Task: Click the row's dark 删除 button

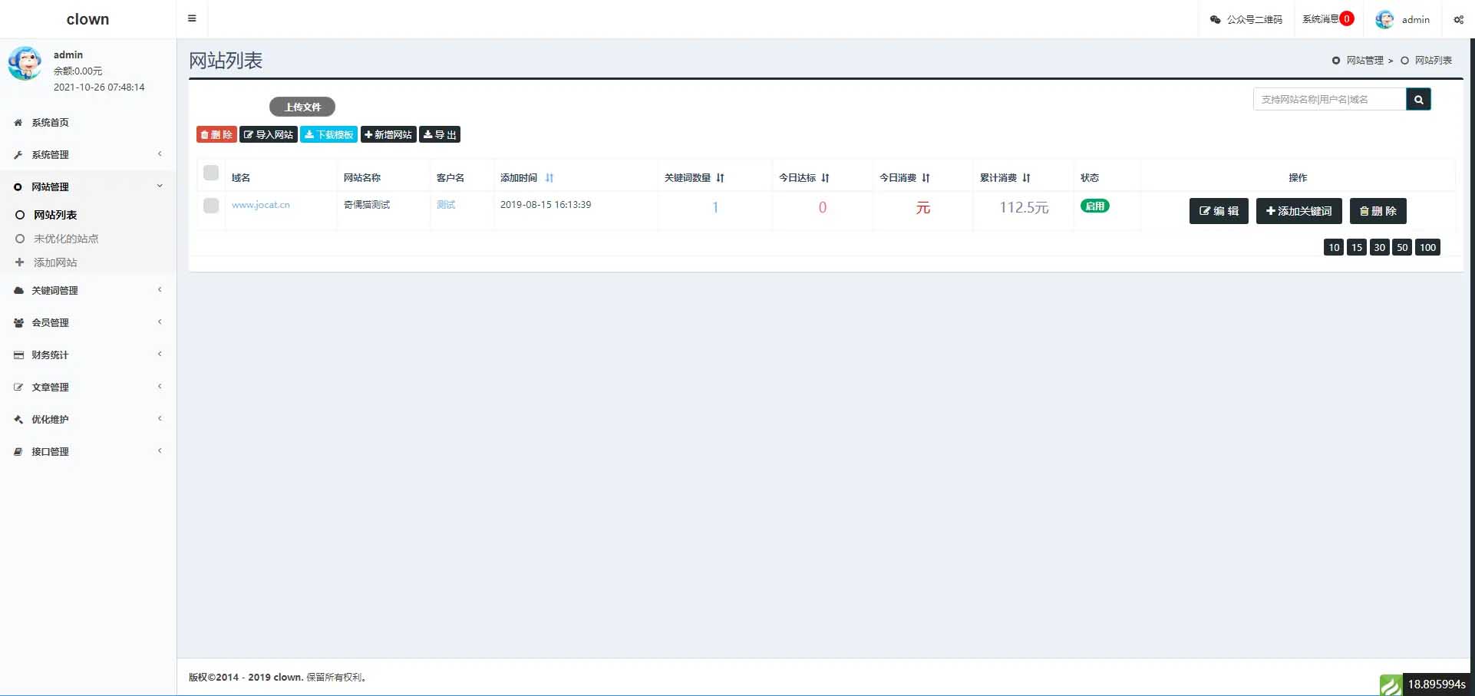Action: [x=1378, y=211]
